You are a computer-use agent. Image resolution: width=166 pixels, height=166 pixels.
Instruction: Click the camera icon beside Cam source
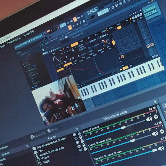click(x=36, y=152)
